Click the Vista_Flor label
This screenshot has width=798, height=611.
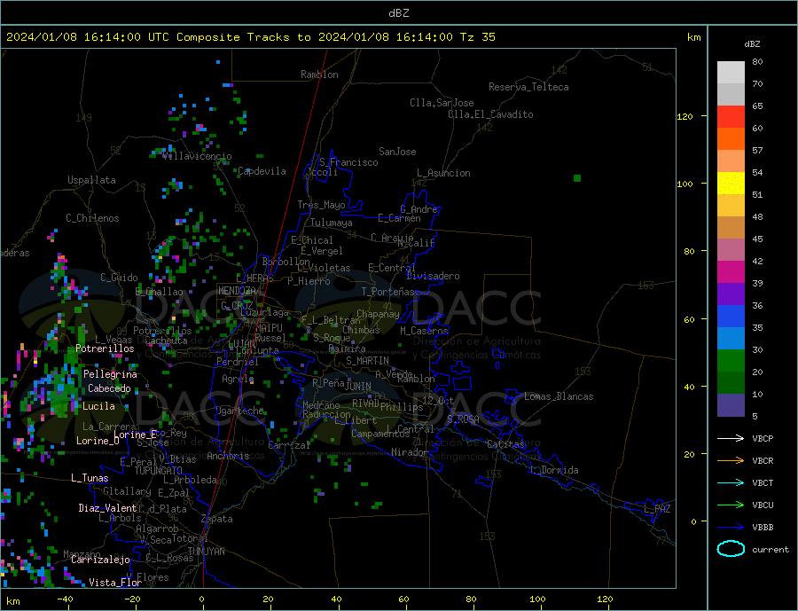pyautogui.click(x=115, y=583)
